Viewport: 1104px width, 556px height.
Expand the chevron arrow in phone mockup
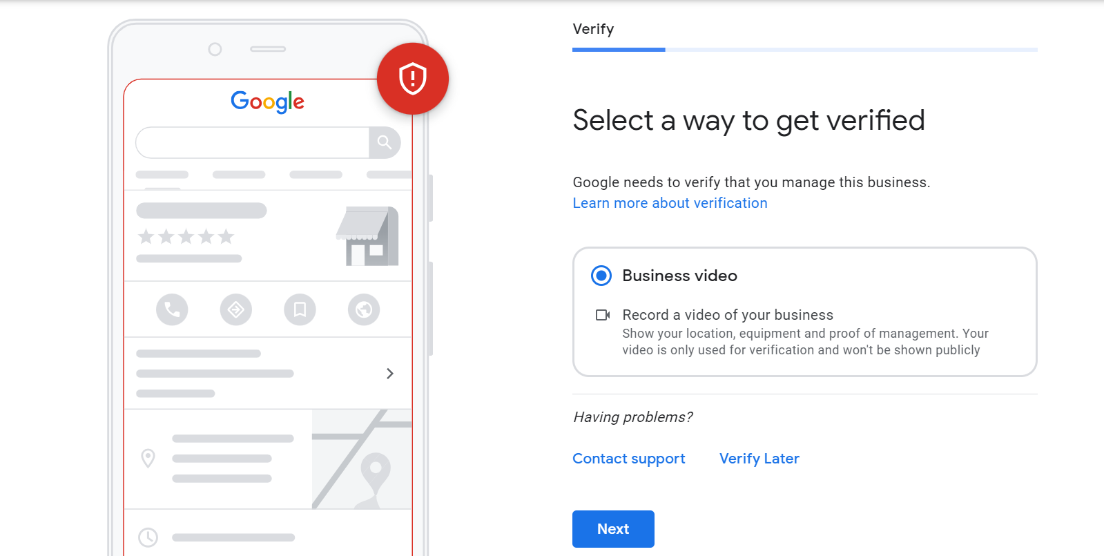click(x=390, y=374)
